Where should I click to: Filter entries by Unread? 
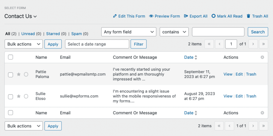[28, 34]
